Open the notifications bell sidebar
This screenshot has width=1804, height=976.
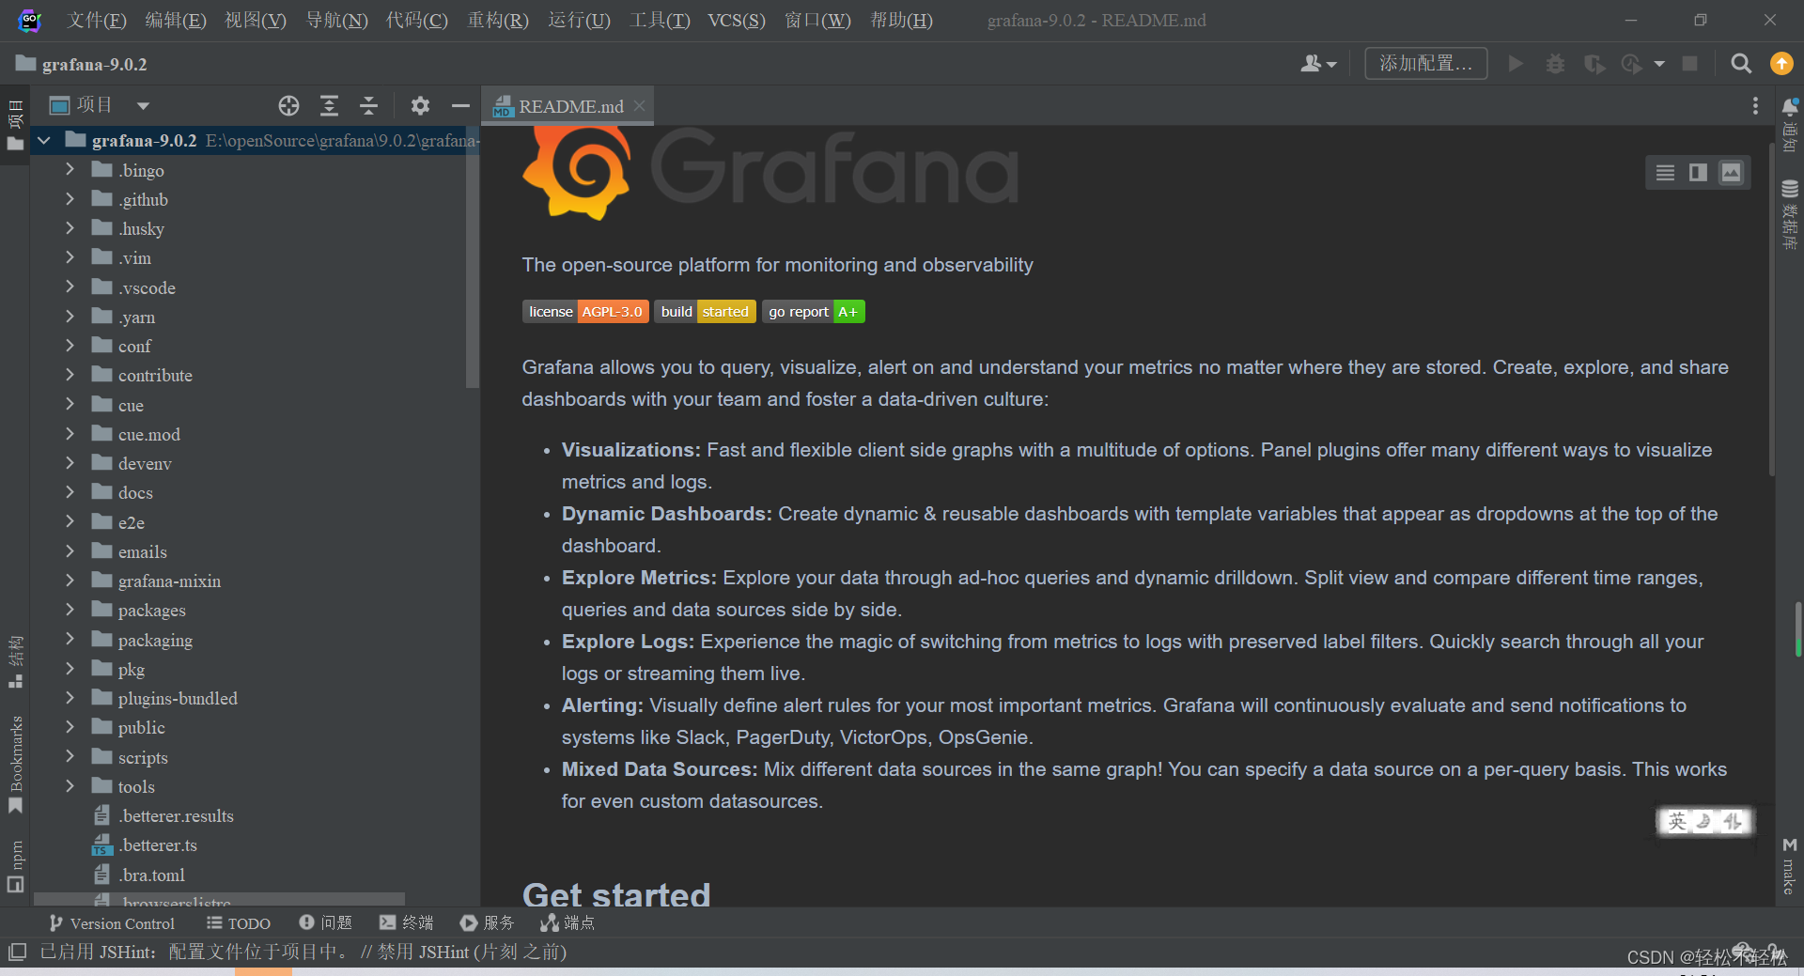coord(1790,125)
